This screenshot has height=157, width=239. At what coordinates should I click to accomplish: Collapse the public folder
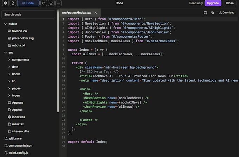6,24
